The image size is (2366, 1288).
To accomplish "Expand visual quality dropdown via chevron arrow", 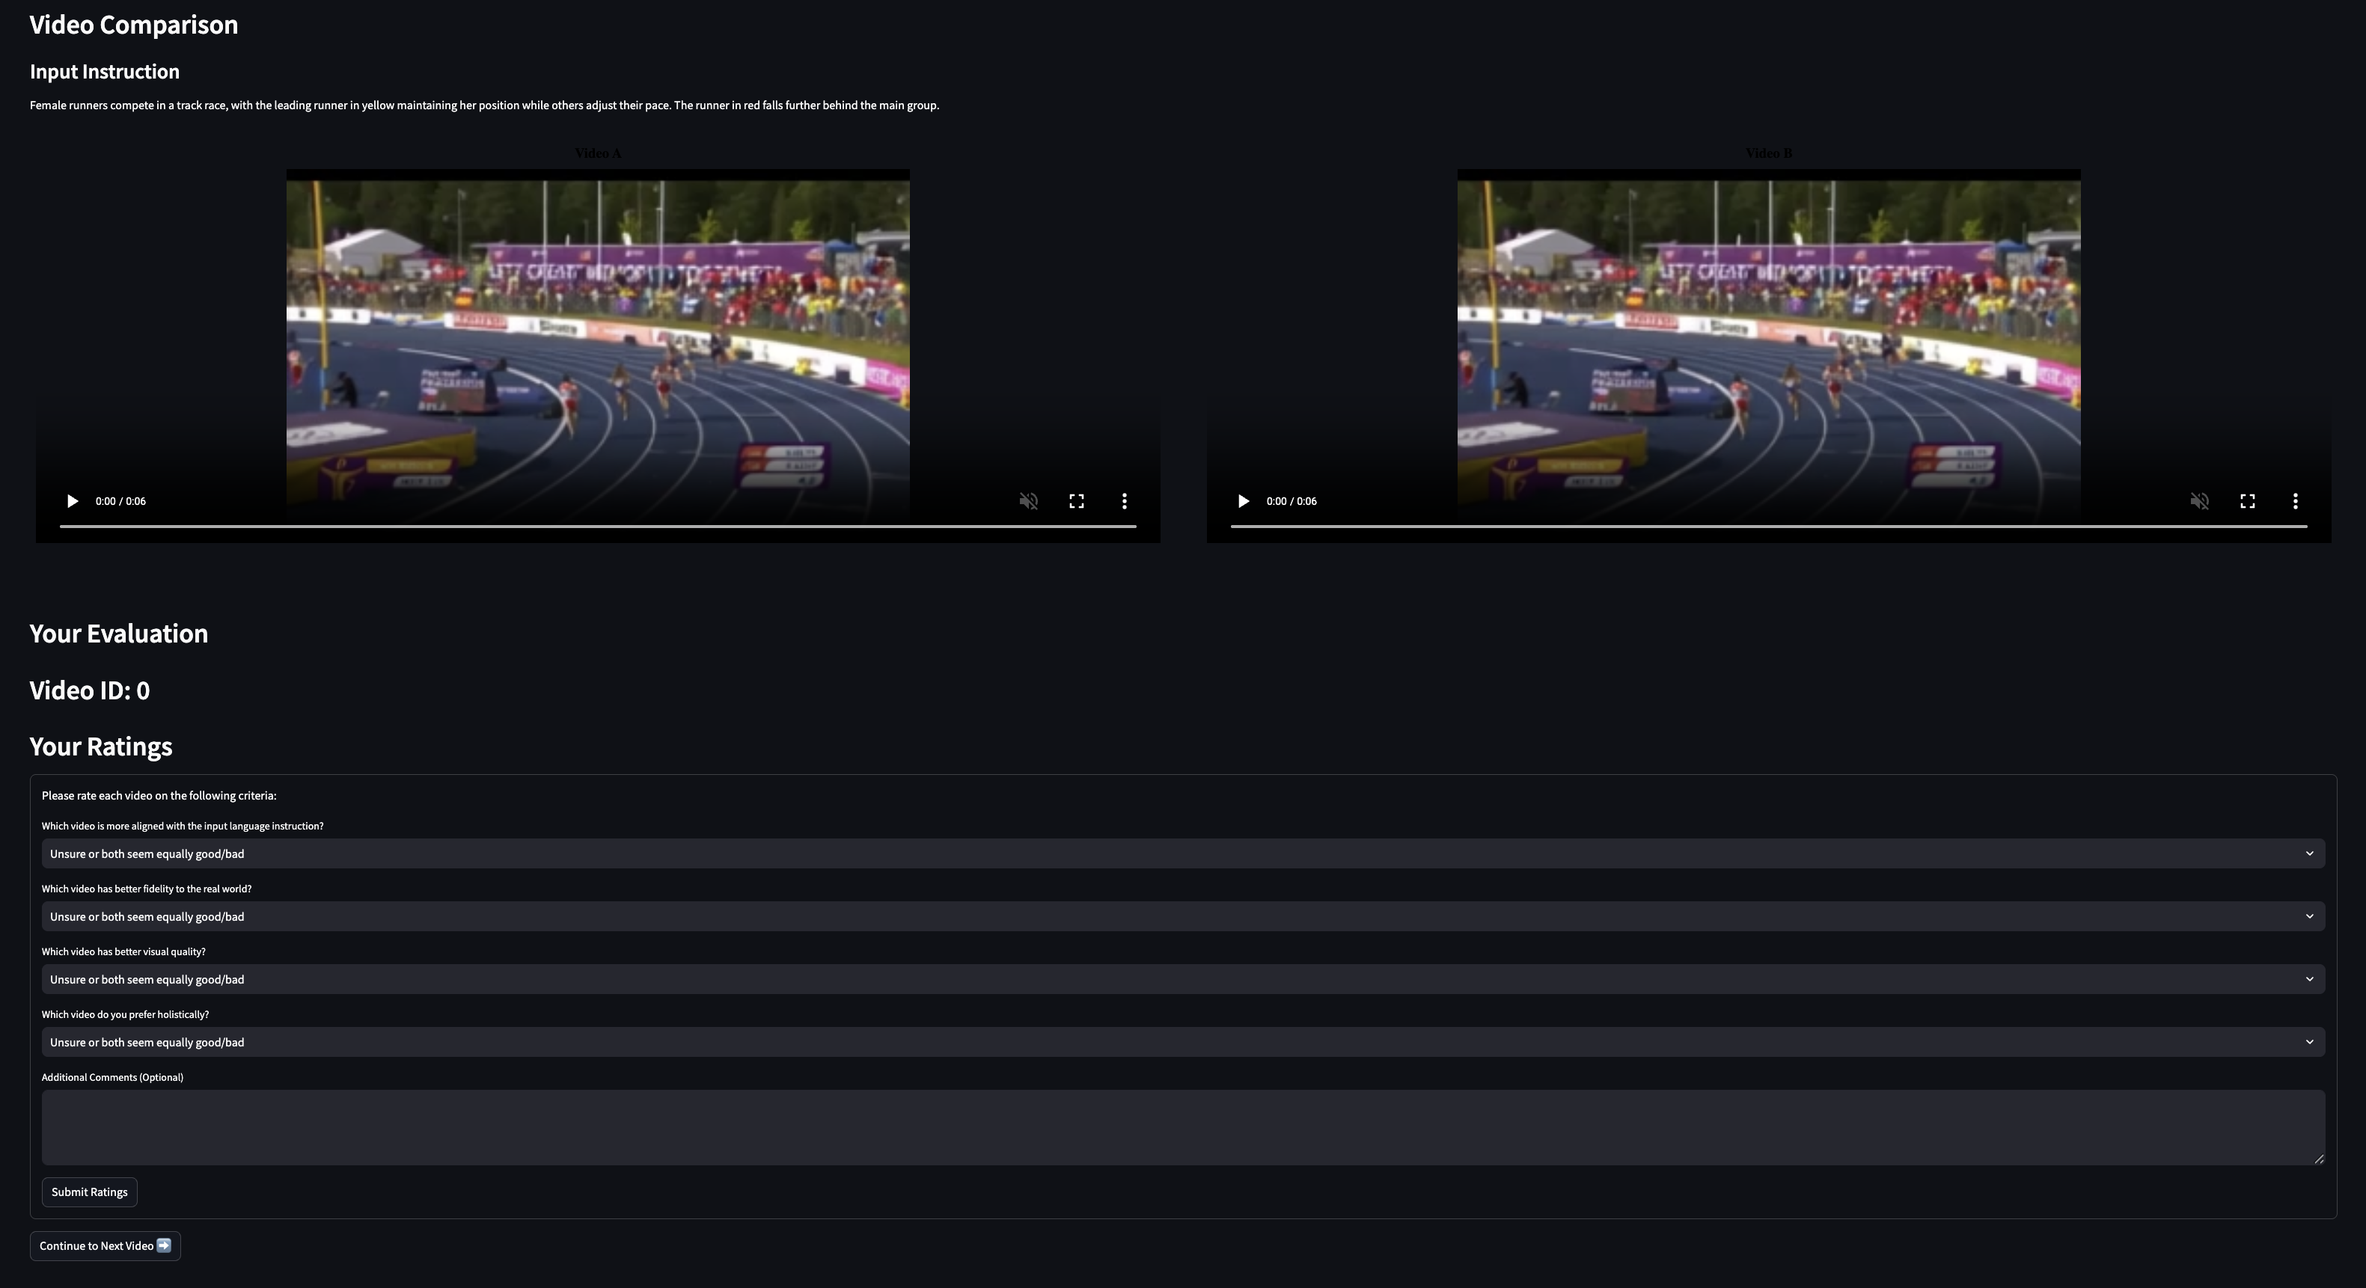I will pos(2309,980).
